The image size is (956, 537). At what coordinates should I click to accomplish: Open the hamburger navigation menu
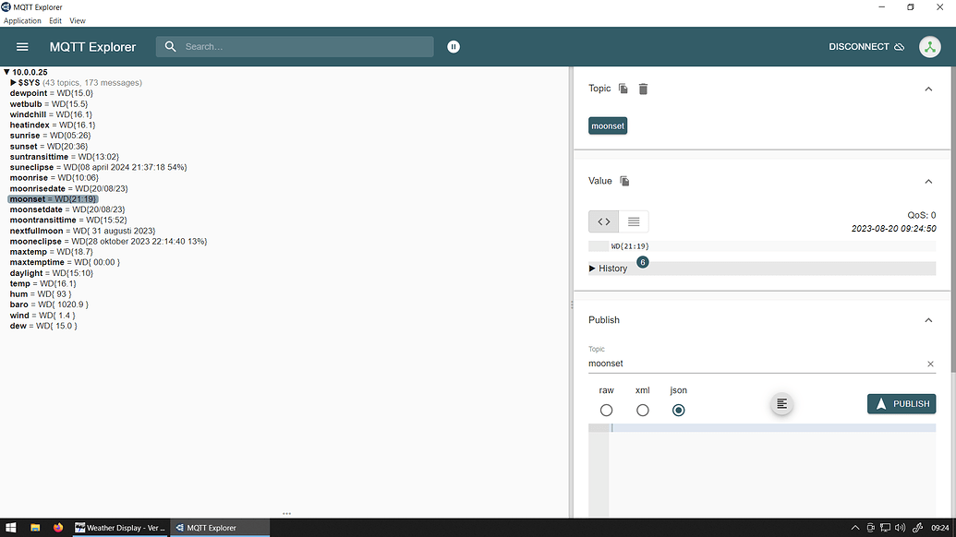[22, 47]
